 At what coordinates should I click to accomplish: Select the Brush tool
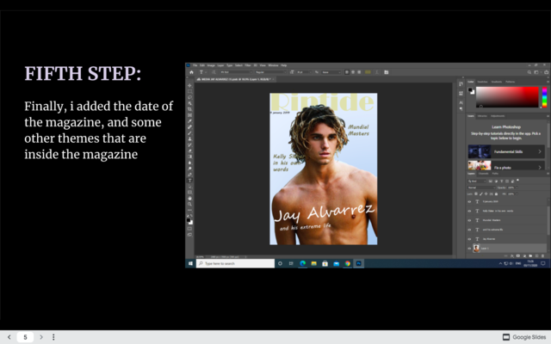189,133
